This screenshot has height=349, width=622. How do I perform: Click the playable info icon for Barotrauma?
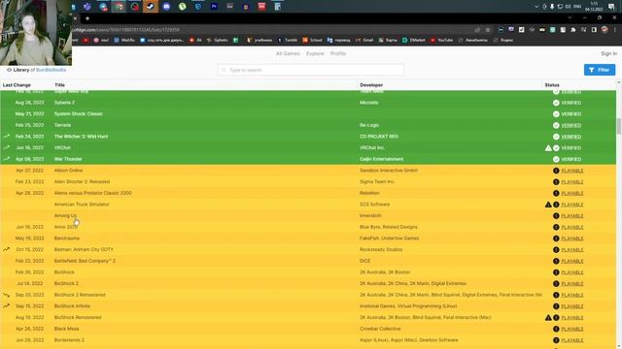coord(556,238)
